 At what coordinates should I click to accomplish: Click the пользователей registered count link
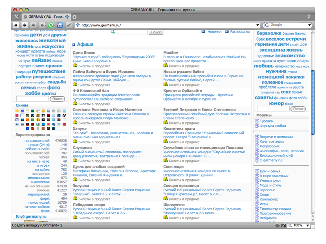click(x=37, y=140)
